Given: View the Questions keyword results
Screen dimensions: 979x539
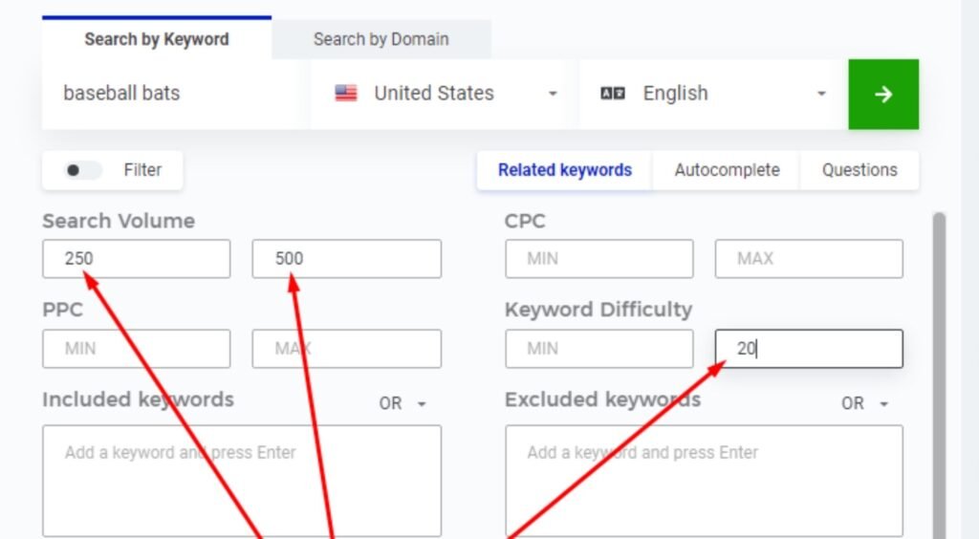Looking at the screenshot, I should (x=859, y=170).
